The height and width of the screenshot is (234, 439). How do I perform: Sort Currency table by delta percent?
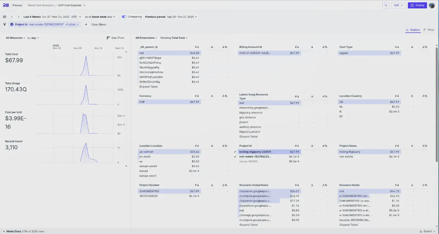tap(225, 96)
